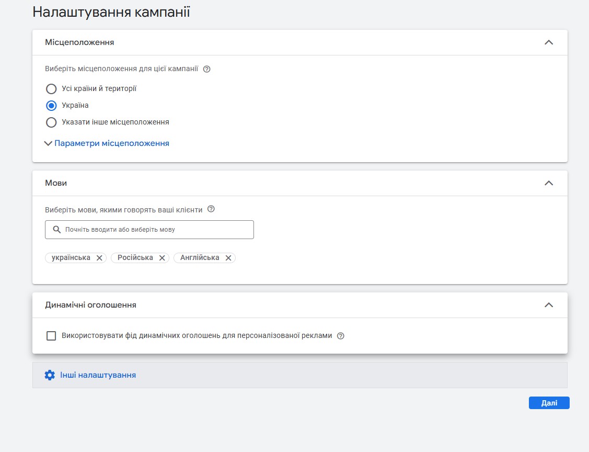589x452 pixels.
Task: Click the gear icon for Інші налаштування
Action: 50,375
